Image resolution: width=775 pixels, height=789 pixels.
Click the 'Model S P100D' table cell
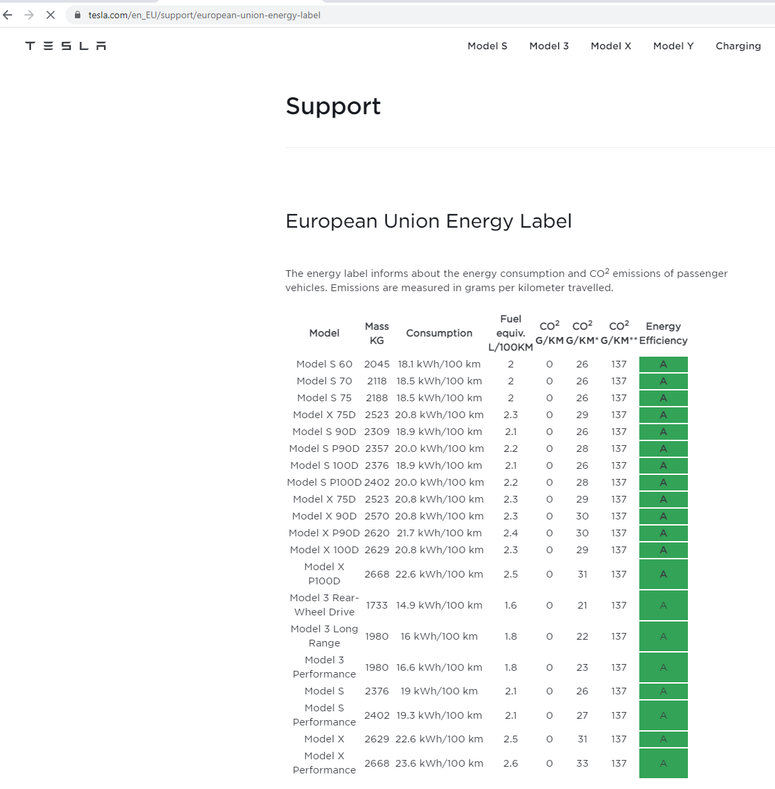(325, 482)
